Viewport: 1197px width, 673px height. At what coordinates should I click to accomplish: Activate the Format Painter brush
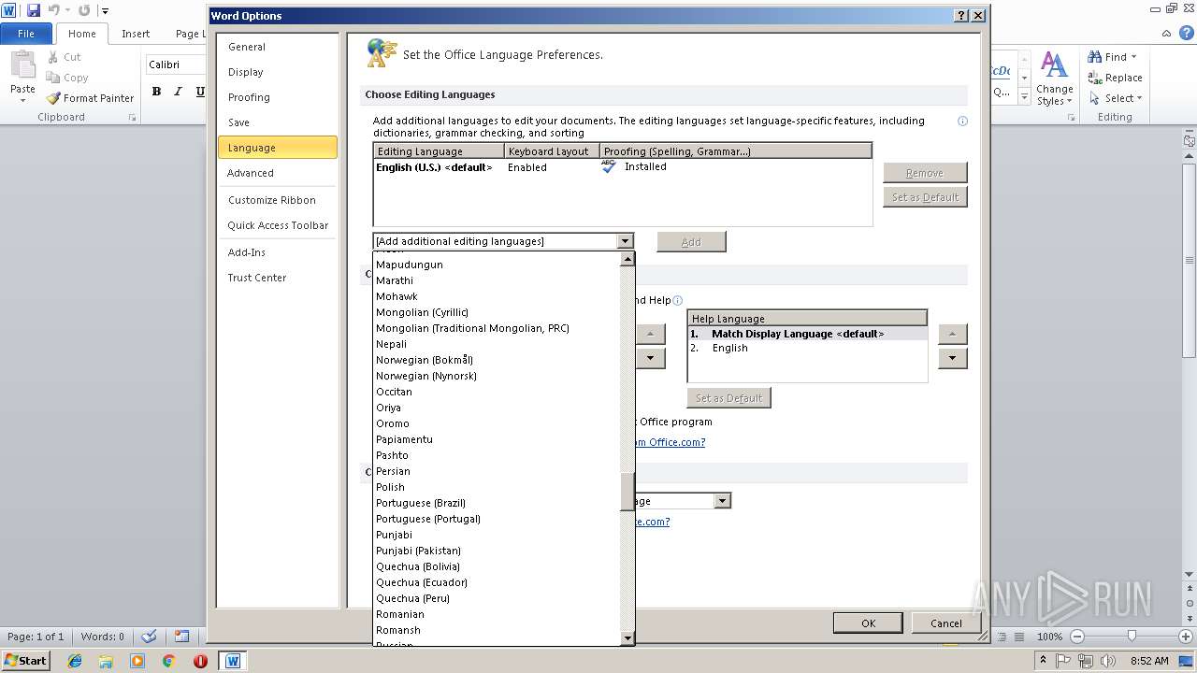[x=54, y=98]
